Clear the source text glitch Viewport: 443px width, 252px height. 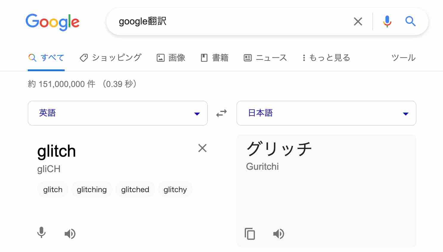202,148
